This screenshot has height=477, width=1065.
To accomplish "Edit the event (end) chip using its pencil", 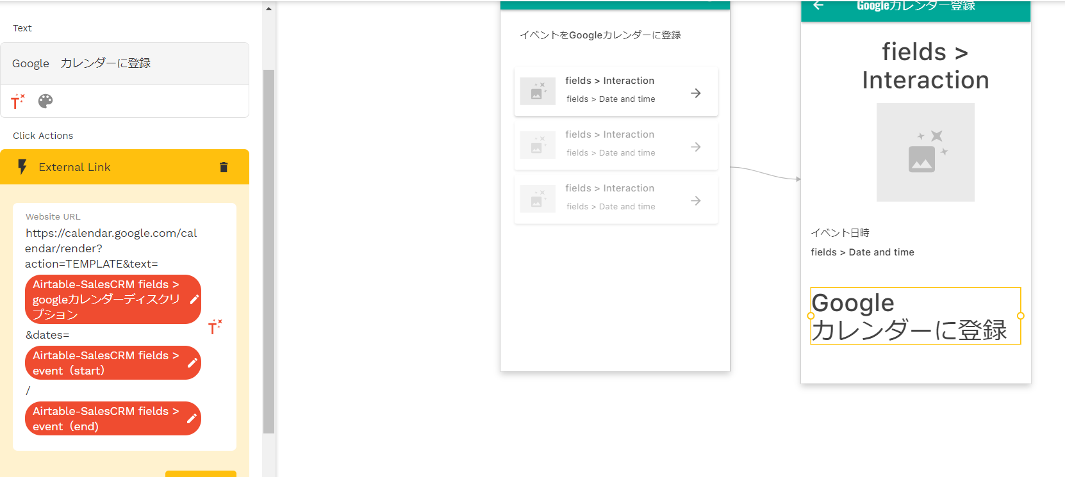I will pos(192,419).
